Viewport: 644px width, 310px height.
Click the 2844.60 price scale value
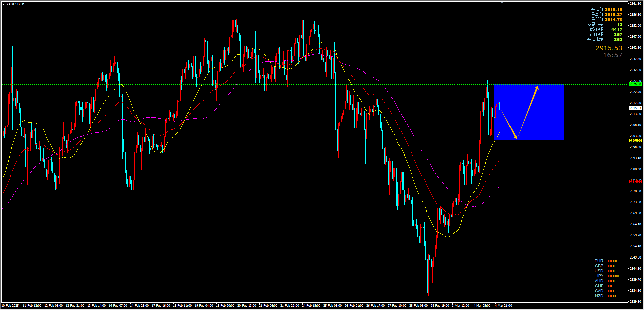pos(636,269)
